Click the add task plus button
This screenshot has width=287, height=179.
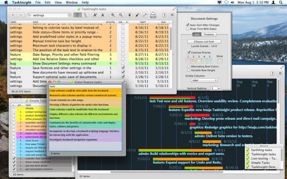point(13,15)
